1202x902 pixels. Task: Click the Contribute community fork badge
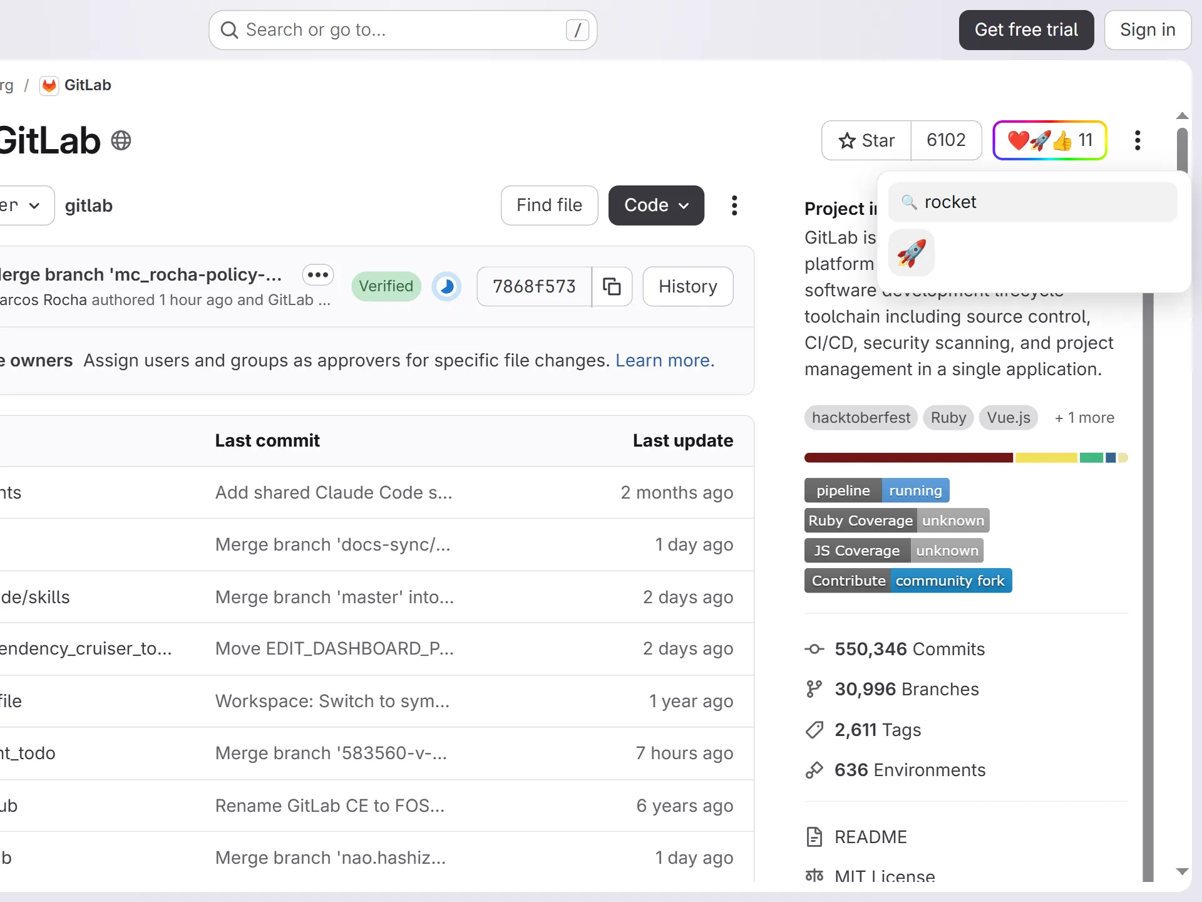coord(908,581)
